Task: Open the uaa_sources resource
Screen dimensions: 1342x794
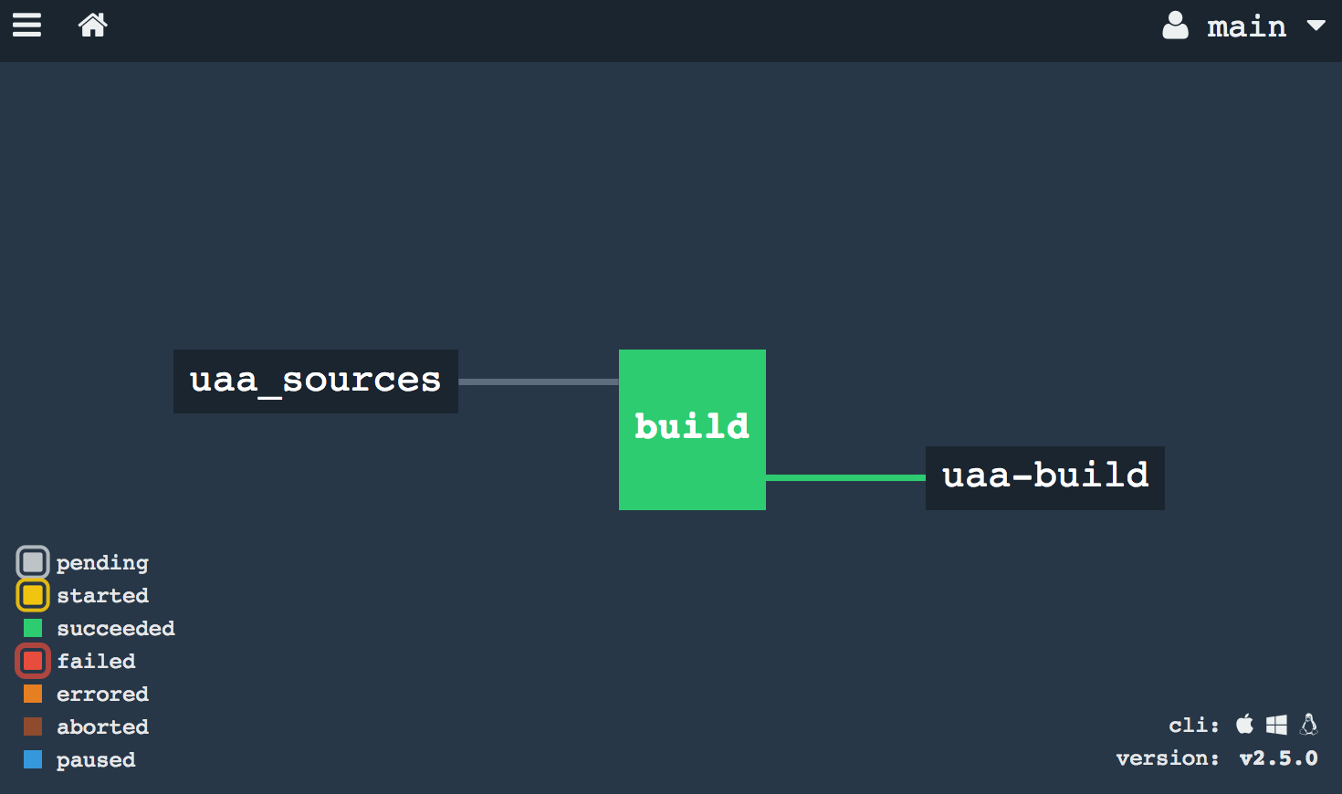Action: tap(315, 381)
